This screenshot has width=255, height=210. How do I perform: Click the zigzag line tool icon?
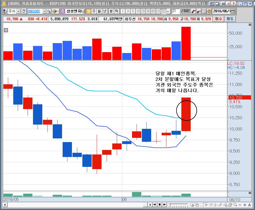pyautogui.click(x=216, y=205)
